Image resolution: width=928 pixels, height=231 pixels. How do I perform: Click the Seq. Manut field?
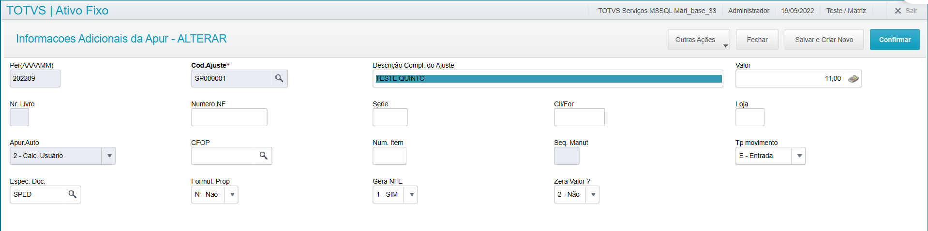click(x=567, y=156)
